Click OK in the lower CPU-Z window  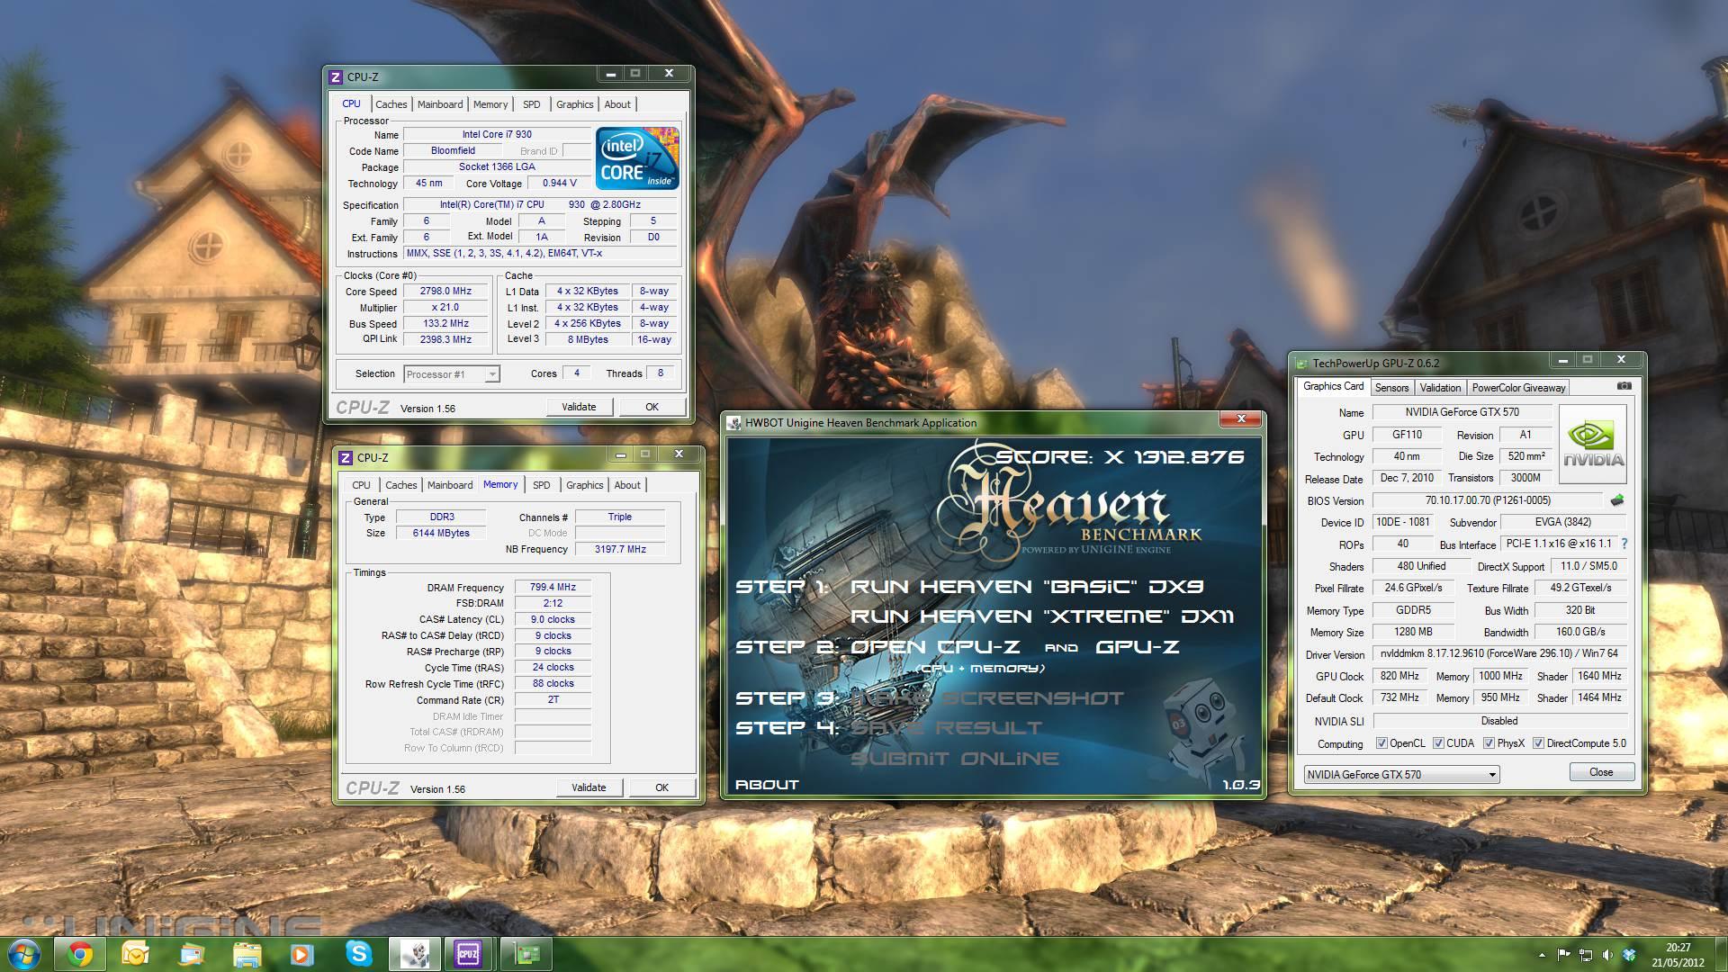(x=661, y=787)
